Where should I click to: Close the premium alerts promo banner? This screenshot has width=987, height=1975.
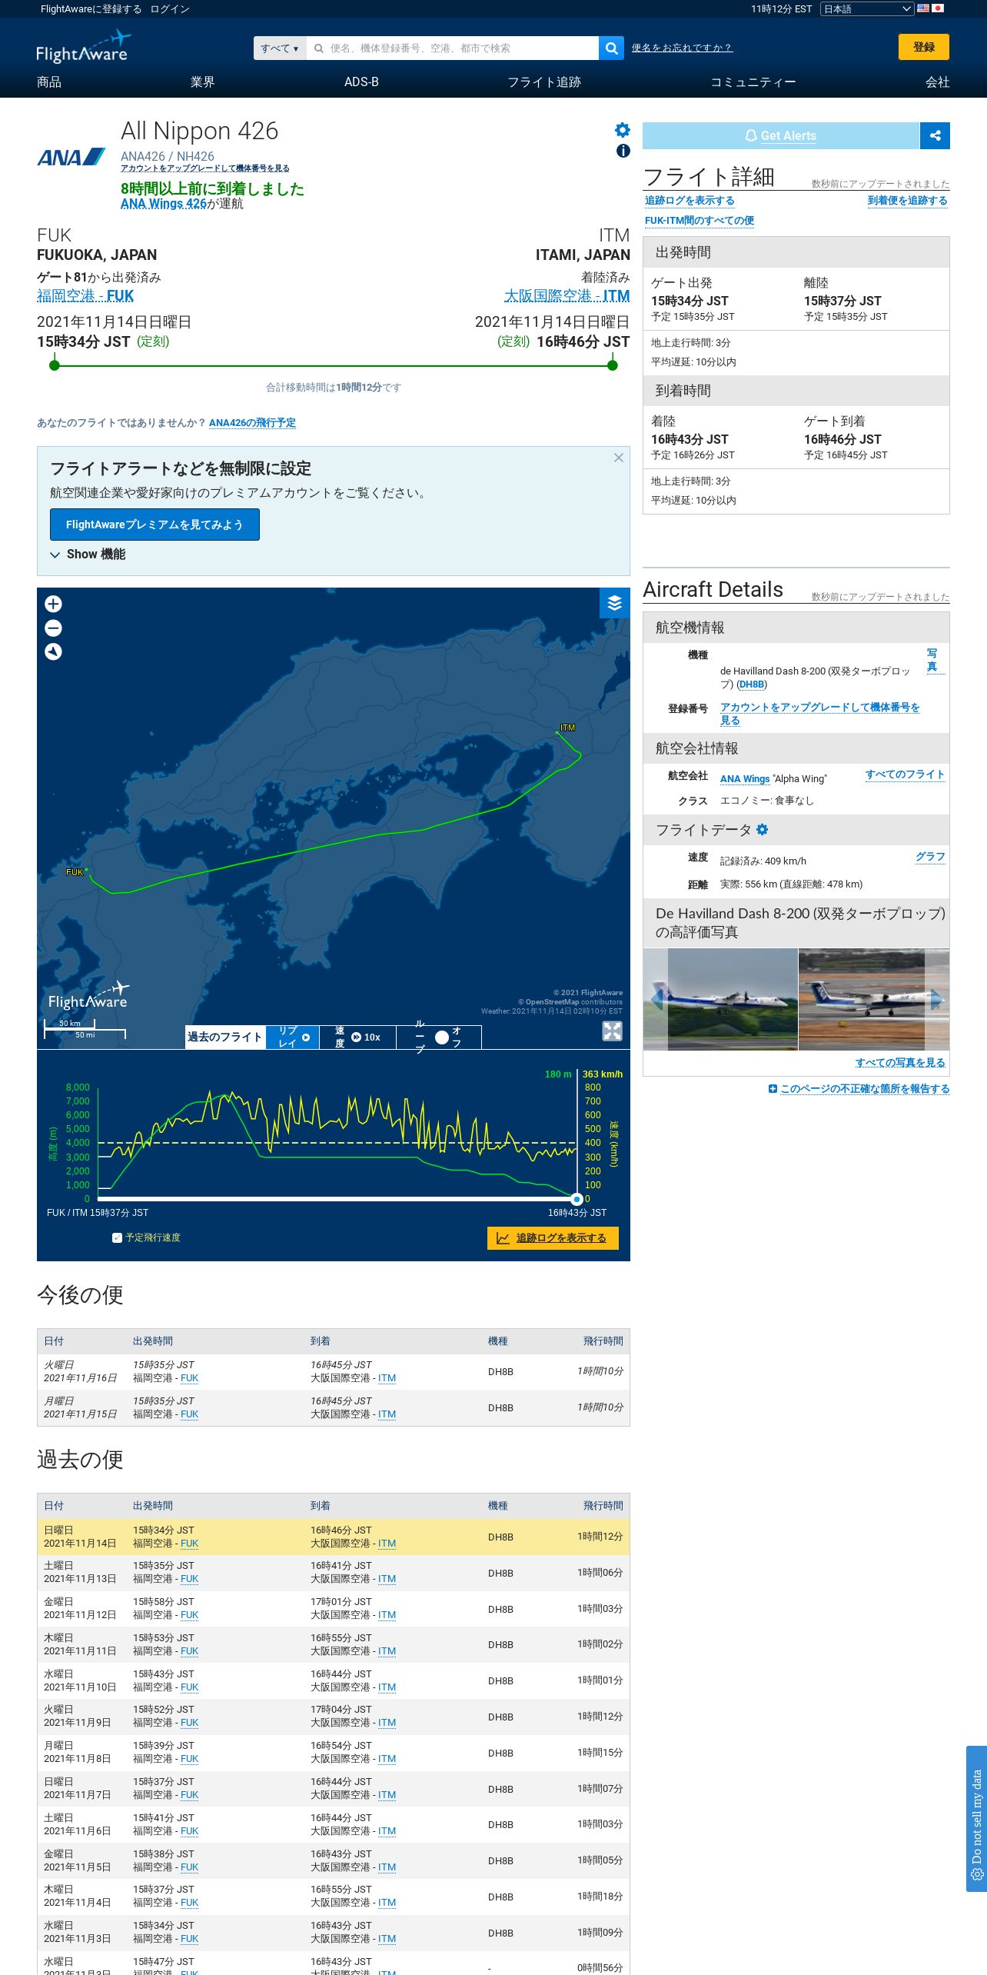[618, 458]
